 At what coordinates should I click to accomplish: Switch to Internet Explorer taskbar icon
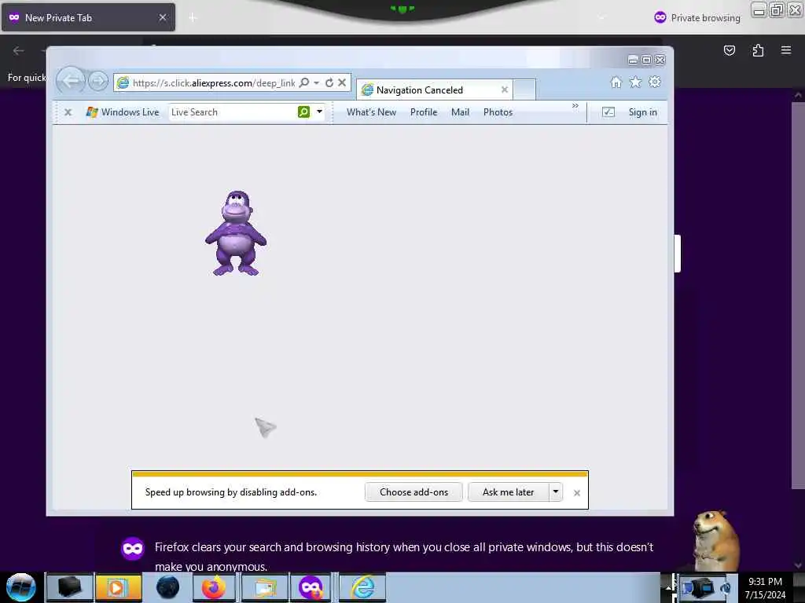(x=362, y=587)
